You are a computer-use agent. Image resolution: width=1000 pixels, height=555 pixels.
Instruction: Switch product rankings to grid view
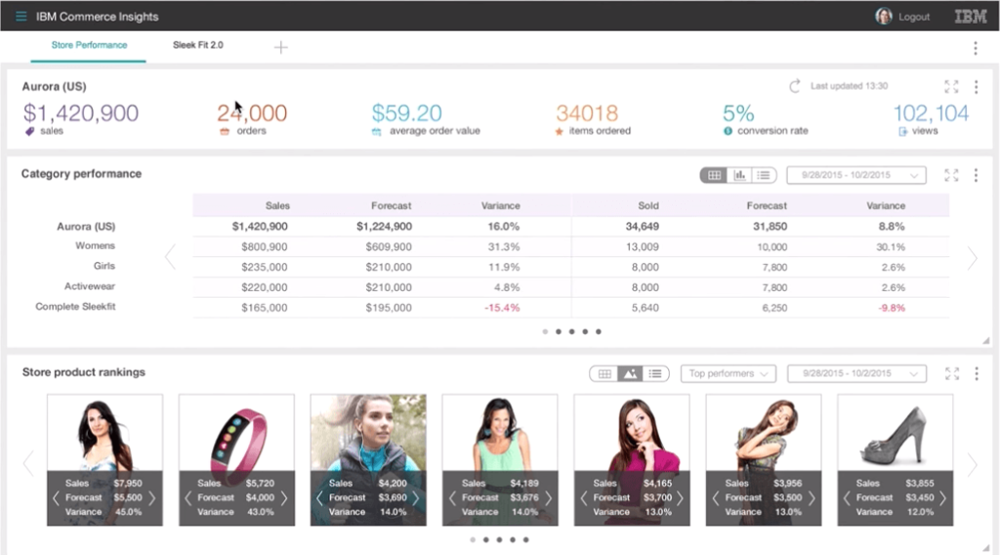604,374
